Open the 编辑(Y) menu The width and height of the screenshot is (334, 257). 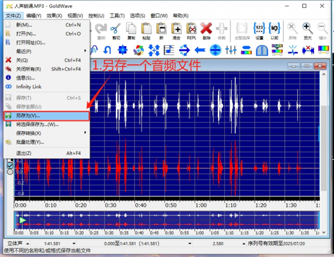click(34, 16)
